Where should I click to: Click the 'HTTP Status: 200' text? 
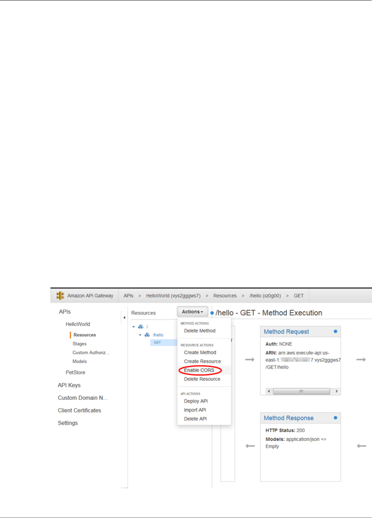[285, 430]
